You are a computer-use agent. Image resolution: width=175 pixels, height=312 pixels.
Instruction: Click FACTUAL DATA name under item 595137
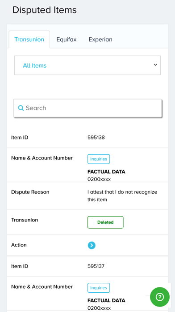[106, 300]
